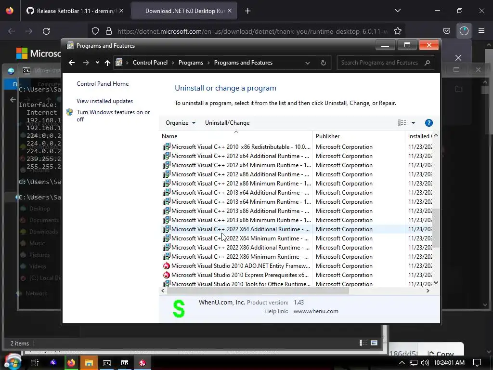Switch to Download .NET 6.0 Desktop Runtime tab

[x=184, y=11]
